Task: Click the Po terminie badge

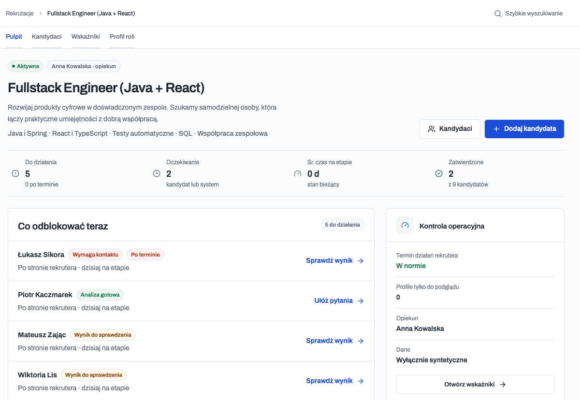Action: pos(145,255)
